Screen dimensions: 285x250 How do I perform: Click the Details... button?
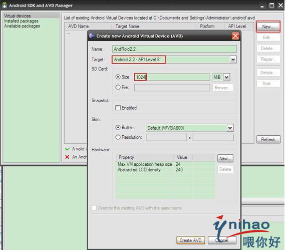pyautogui.click(x=268, y=73)
